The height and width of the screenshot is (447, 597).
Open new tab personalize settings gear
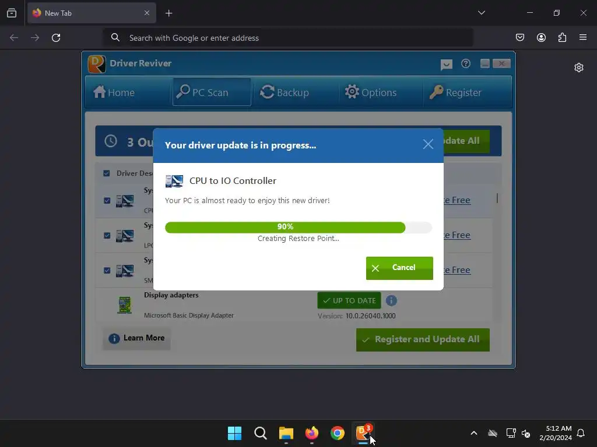[x=579, y=68]
